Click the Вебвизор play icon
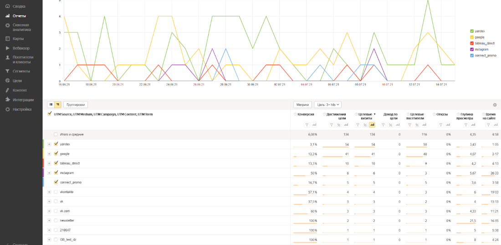Image resolution: width=501 pixels, height=245 pixels. [x=8, y=48]
